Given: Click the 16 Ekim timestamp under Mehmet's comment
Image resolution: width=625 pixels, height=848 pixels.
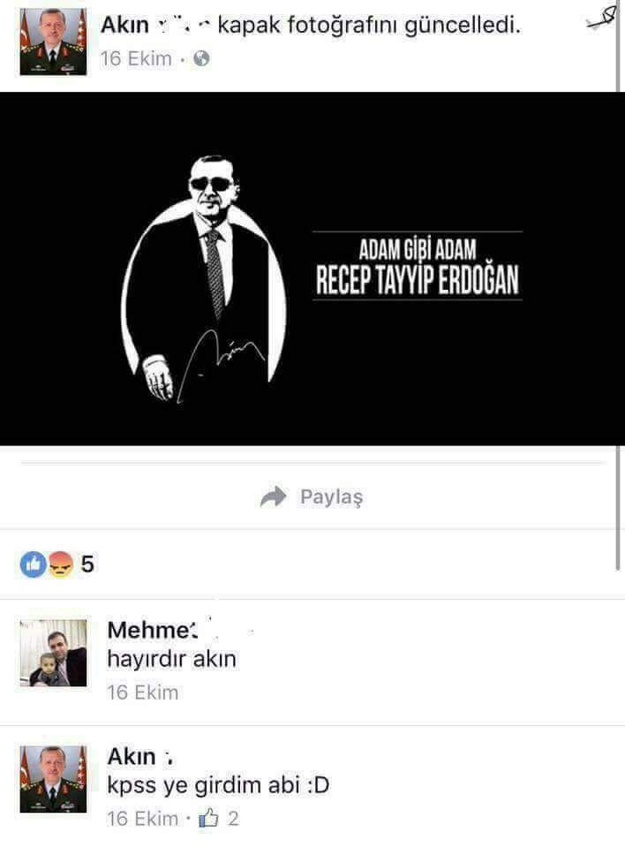Looking at the screenshot, I should coord(142,693).
